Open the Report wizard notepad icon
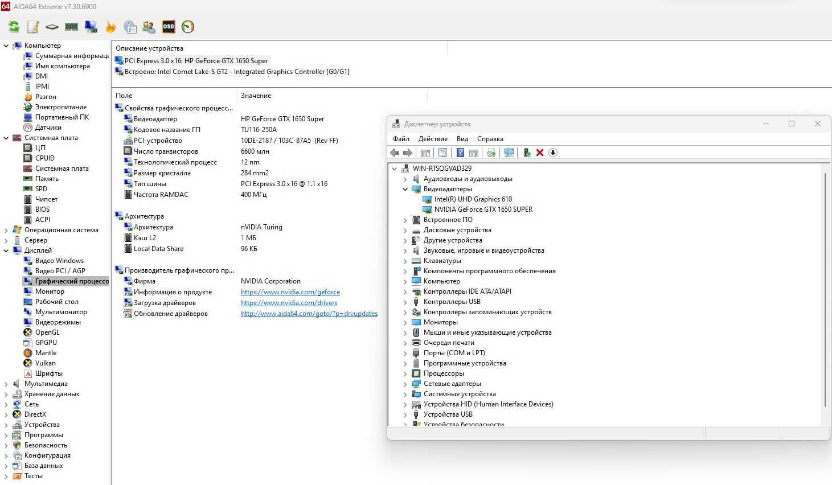This screenshot has height=485, width=832. (x=33, y=27)
